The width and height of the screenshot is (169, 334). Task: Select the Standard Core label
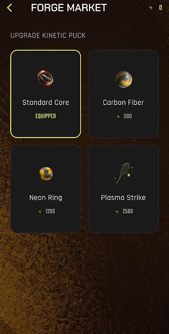click(46, 102)
